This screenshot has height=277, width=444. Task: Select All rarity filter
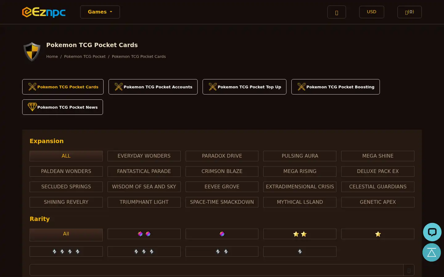[66, 235]
